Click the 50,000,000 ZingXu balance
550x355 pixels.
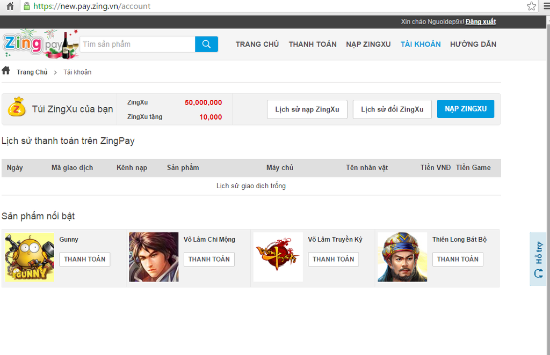pos(204,102)
